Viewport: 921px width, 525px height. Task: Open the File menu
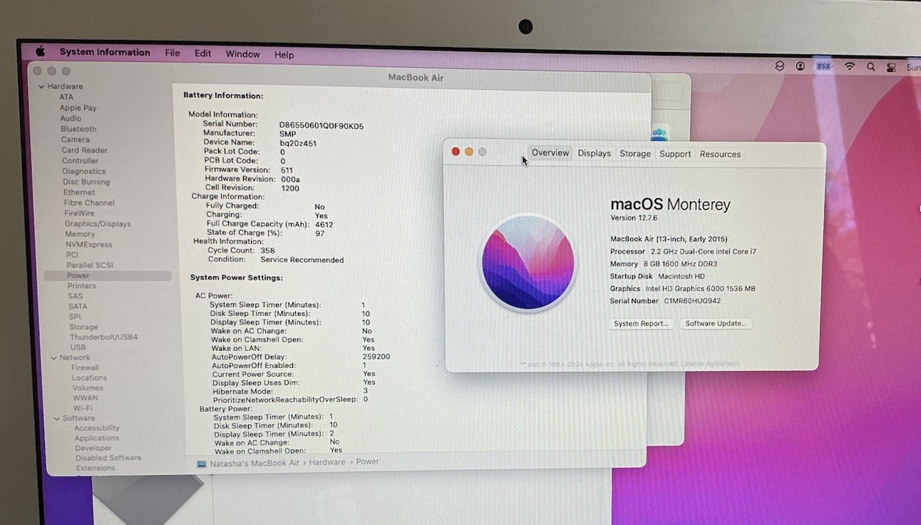[x=173, y=53]
